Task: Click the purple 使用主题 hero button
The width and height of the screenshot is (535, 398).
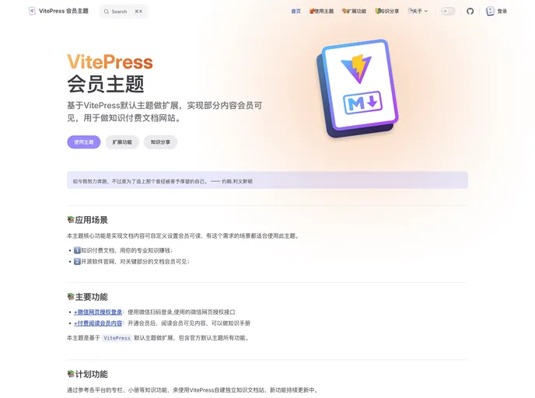Action: [x=84, y=142]
